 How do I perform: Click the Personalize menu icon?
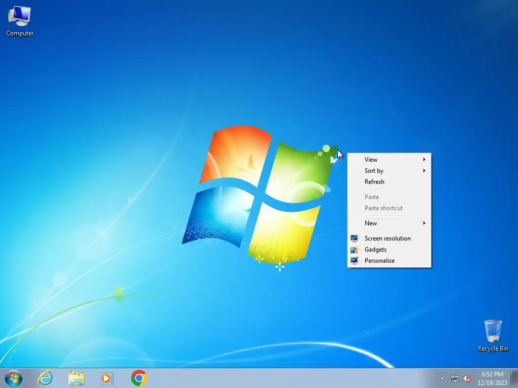point(354,261)
